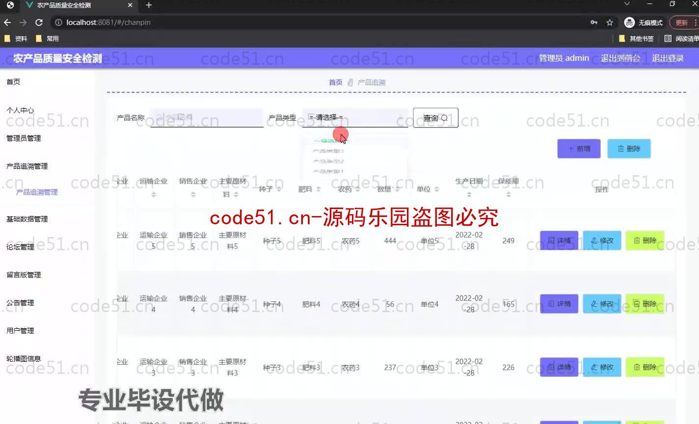The height and width of the screenshot is (424, 699).
Task: Click 产品名称 search input field
Action: pyautogui.click(x=207, y=118)
